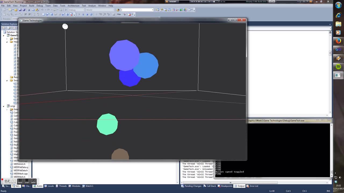Select MD5Anim.h in Solution Explorer

point(20,164)
